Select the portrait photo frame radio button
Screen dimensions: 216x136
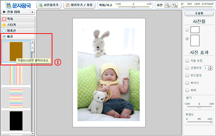click(187, 39)
